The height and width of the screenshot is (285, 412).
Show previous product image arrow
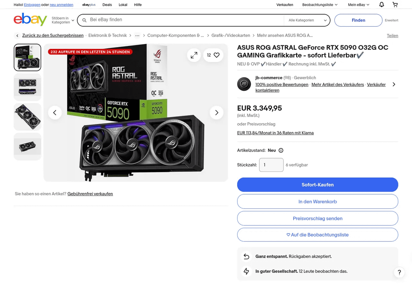pyautogui.click(x=55, y=112)
